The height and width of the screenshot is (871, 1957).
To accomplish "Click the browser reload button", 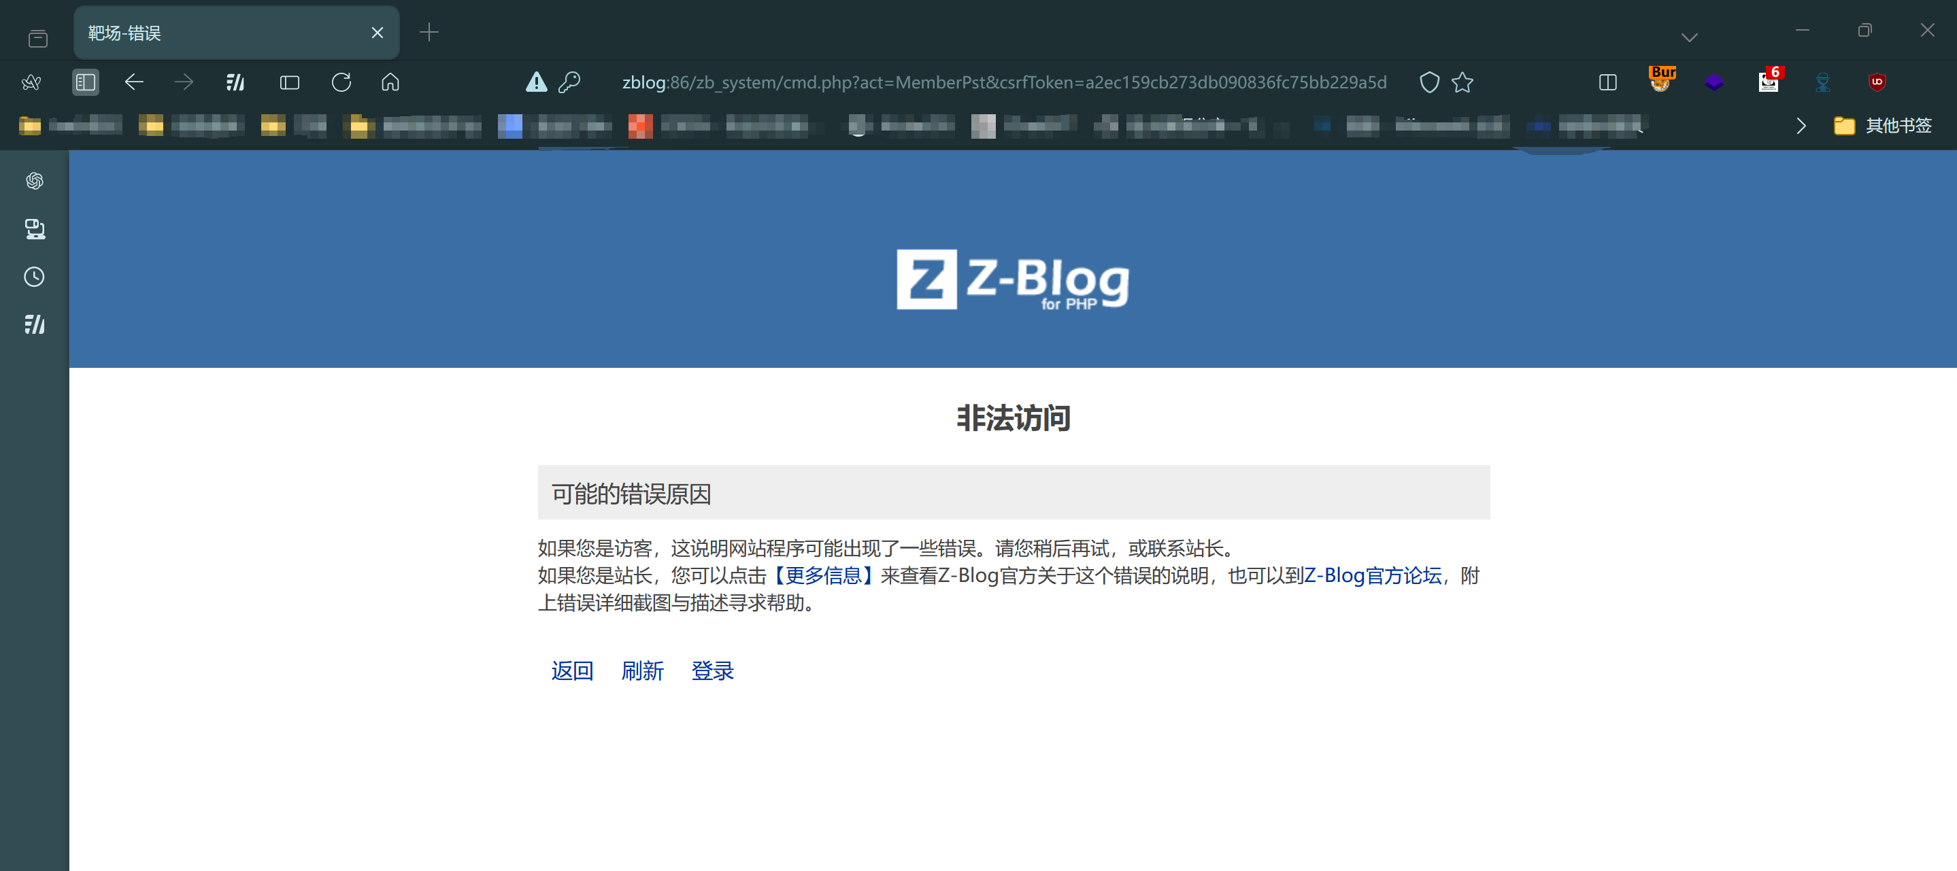I will coord(341,82).
